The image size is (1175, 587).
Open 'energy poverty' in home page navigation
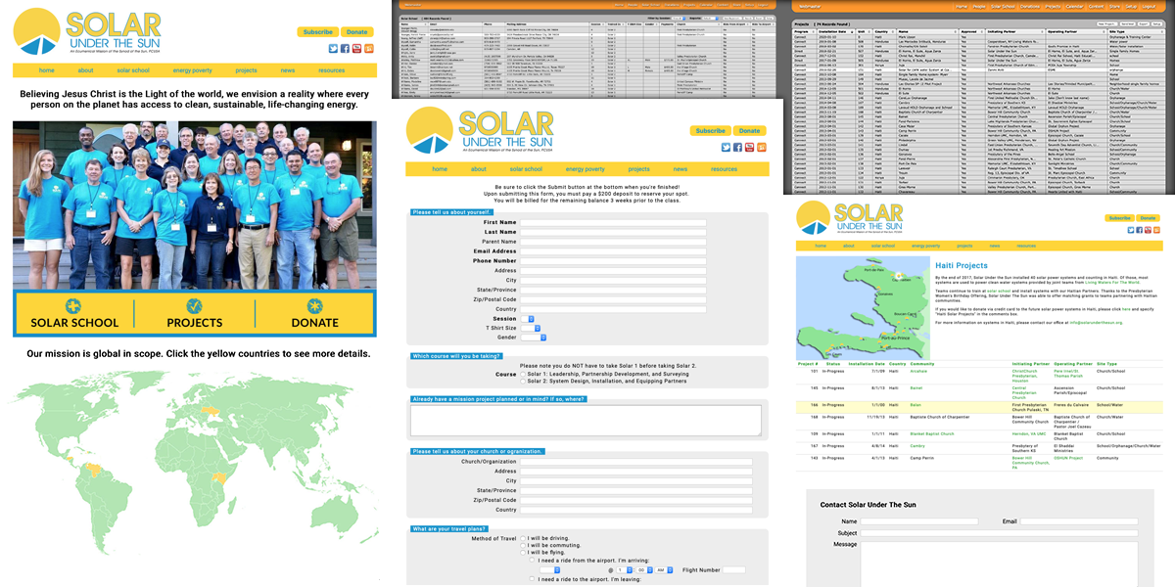coord(191,70)
